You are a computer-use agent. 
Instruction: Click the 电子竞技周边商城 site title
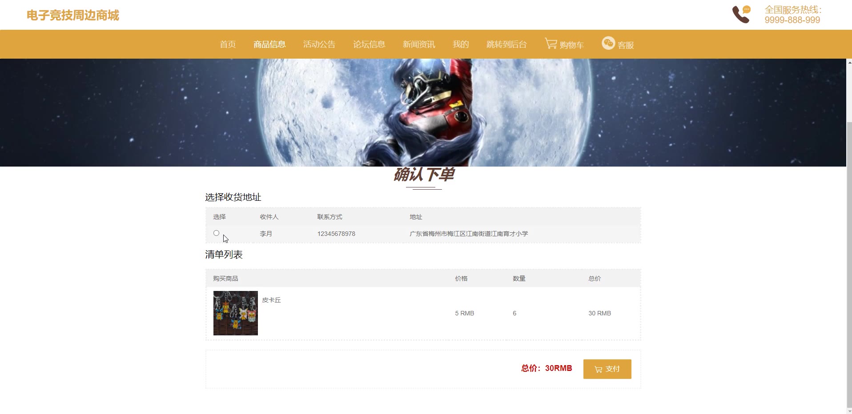[x=73, y=16]
